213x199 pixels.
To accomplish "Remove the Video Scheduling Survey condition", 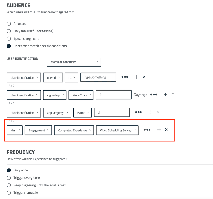I will [x=166, y=130].
